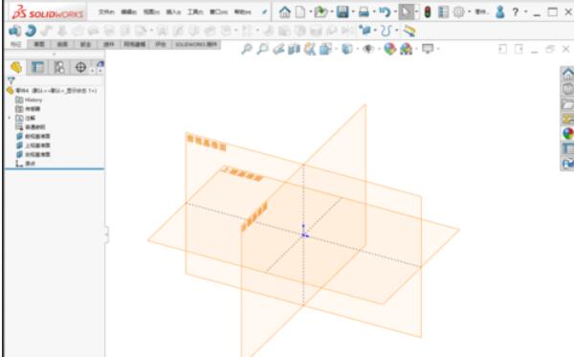Select the Extruded Boss/Base tool
The width and height of the screenshot is (574, 357).
click(14, 31)
